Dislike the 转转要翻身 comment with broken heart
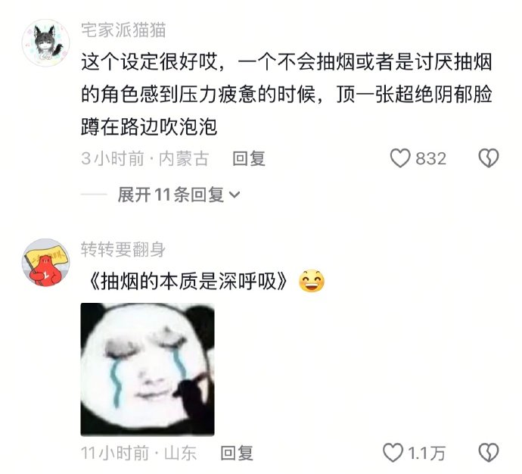522x474 pixels. (489, 453)
